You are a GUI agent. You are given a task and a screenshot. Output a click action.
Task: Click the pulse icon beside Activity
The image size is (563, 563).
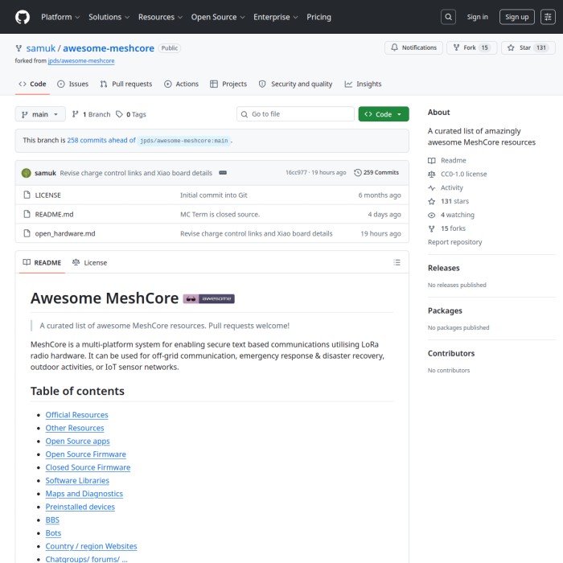click(x=432, y=187)
